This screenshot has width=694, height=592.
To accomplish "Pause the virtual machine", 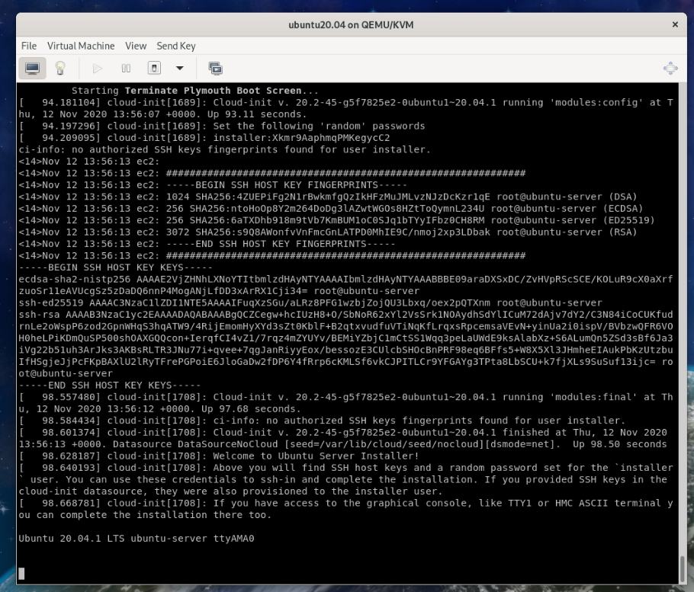I will [x=126, y=68].
